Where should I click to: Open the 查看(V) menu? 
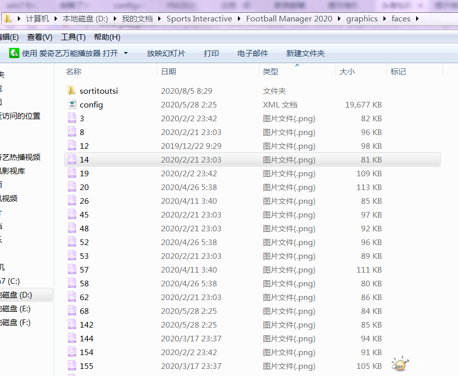coord(40,37)
